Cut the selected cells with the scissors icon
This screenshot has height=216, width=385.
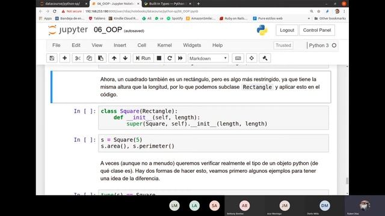click(78, 58)
